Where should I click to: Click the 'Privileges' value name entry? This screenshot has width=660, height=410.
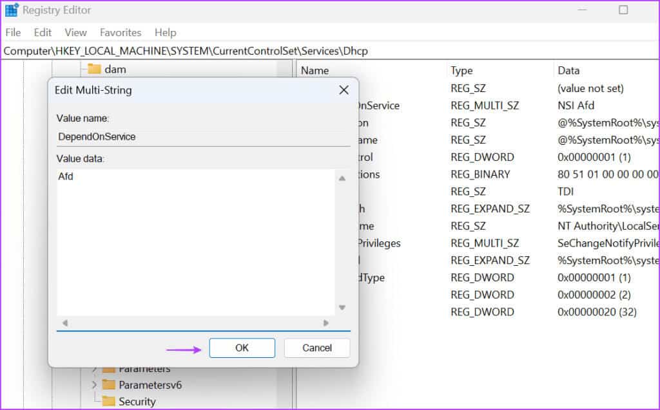[379, 243]
